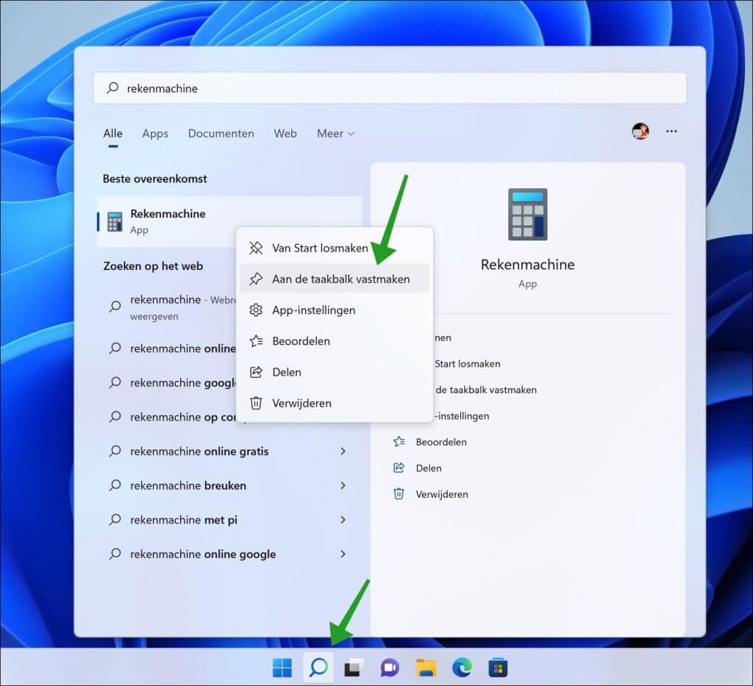Switch to the Documenten tab
This screenshot has height=686, width=753.
pos(221,134)
